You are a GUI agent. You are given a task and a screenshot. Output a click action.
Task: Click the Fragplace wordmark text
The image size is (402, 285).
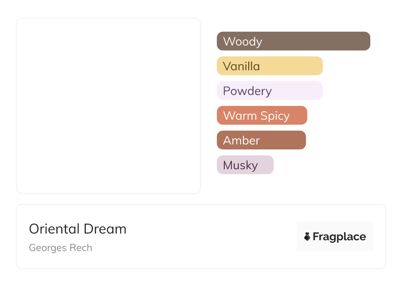coord(339,237)
